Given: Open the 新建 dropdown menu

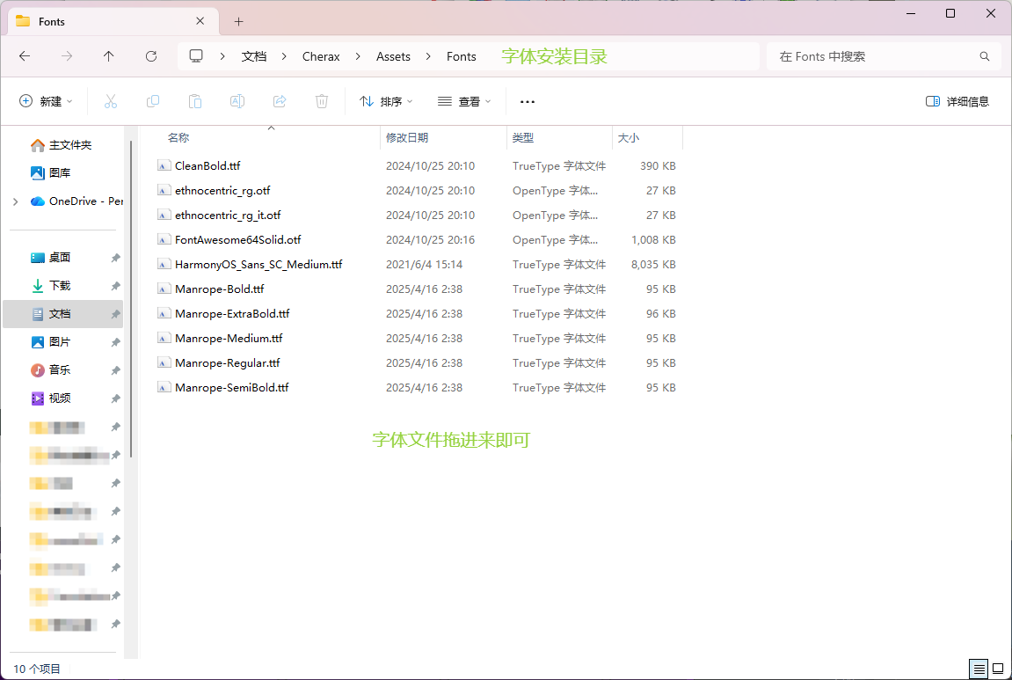Looking at the screenshot, I should [x=47, y=101].
